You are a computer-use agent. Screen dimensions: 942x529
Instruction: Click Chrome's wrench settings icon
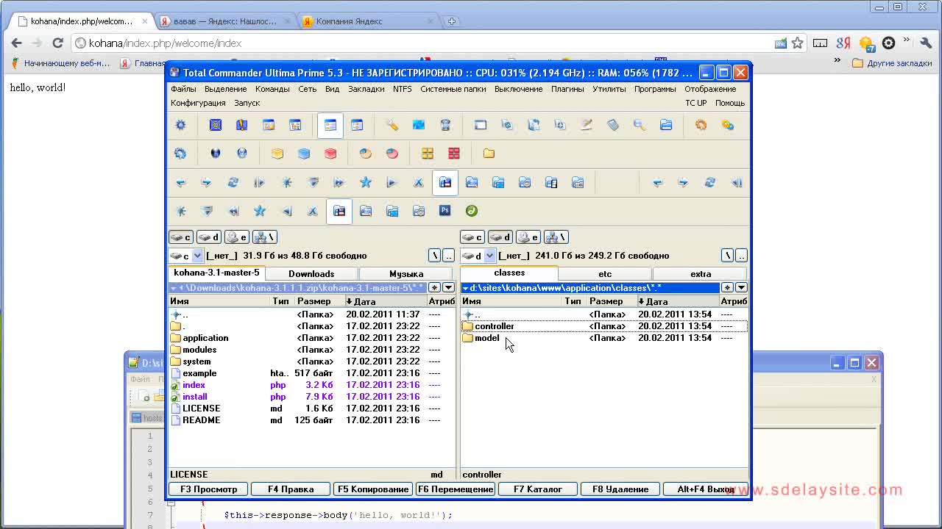pyautogui.click(x=926, y=43)
